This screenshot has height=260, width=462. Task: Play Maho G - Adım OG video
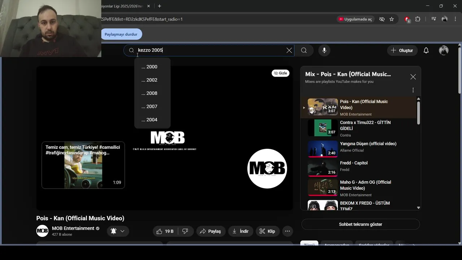359,188
